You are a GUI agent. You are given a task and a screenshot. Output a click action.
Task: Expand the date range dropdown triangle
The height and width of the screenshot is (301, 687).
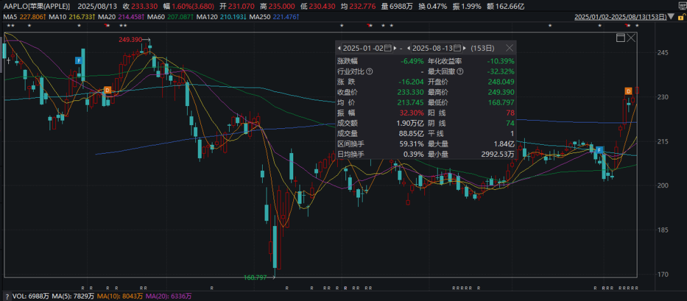671,17
